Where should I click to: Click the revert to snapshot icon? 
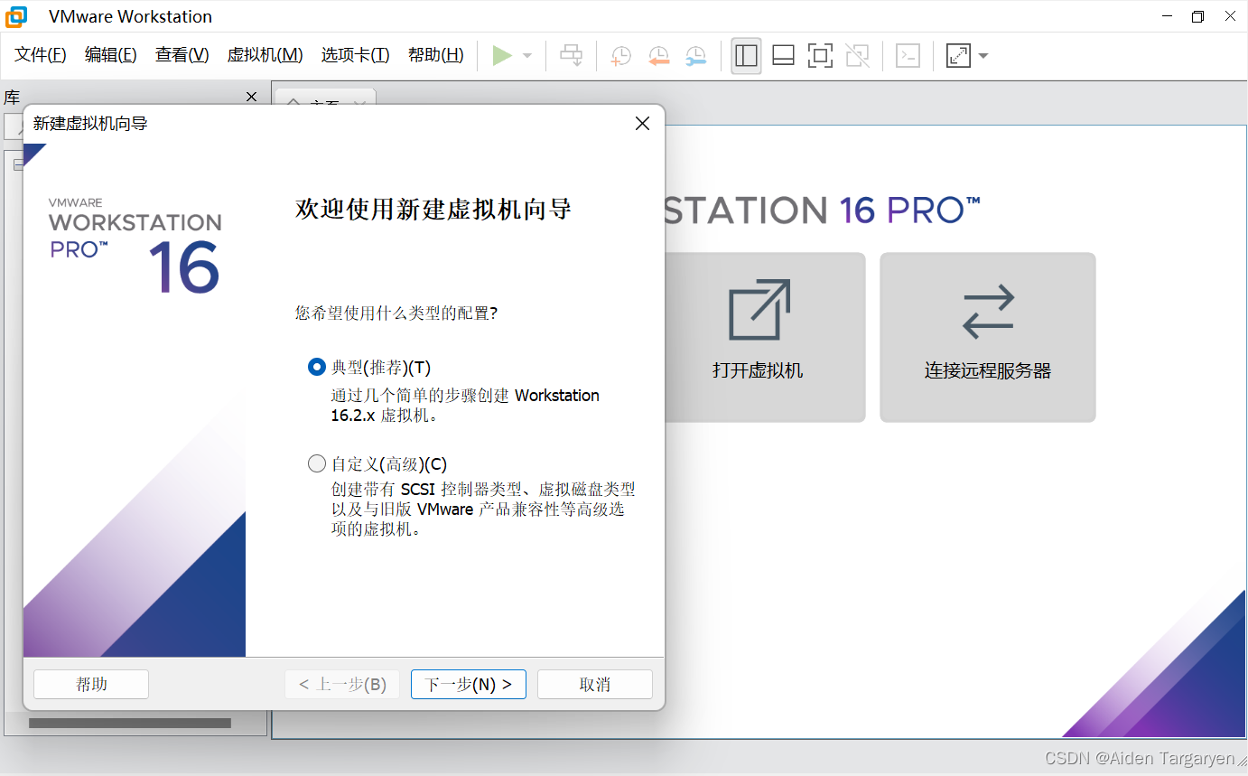pos(658,56)
